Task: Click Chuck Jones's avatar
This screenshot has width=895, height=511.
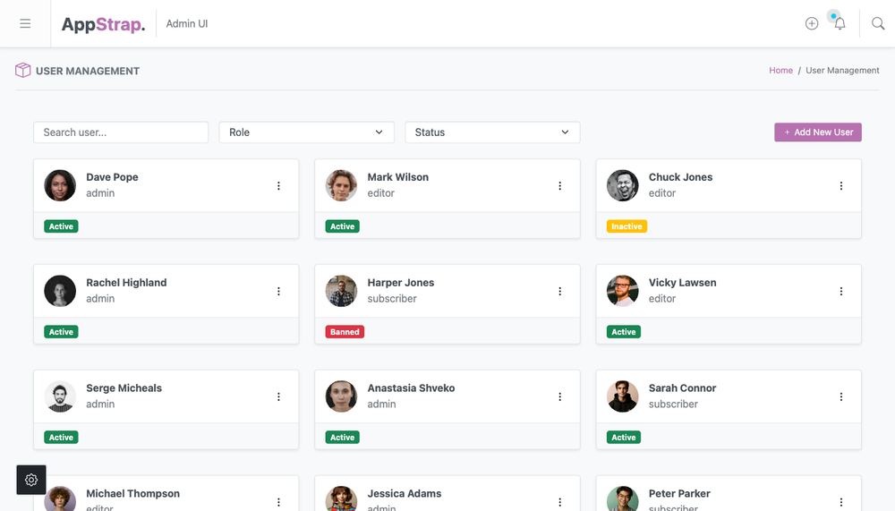Action: pos(623,185)
